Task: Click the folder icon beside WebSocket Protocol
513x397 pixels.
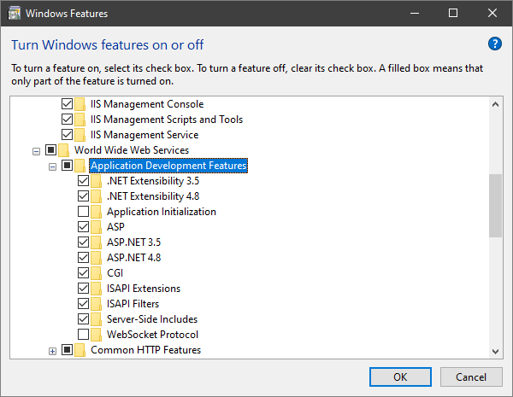Action: point(96,335)
